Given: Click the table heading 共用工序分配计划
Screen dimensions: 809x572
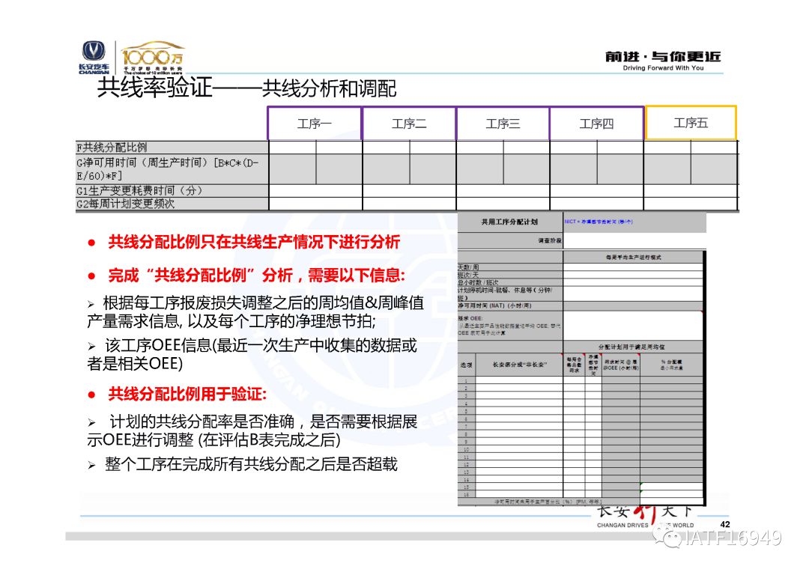Looking at the screenshot, I should tap(510, 222).
